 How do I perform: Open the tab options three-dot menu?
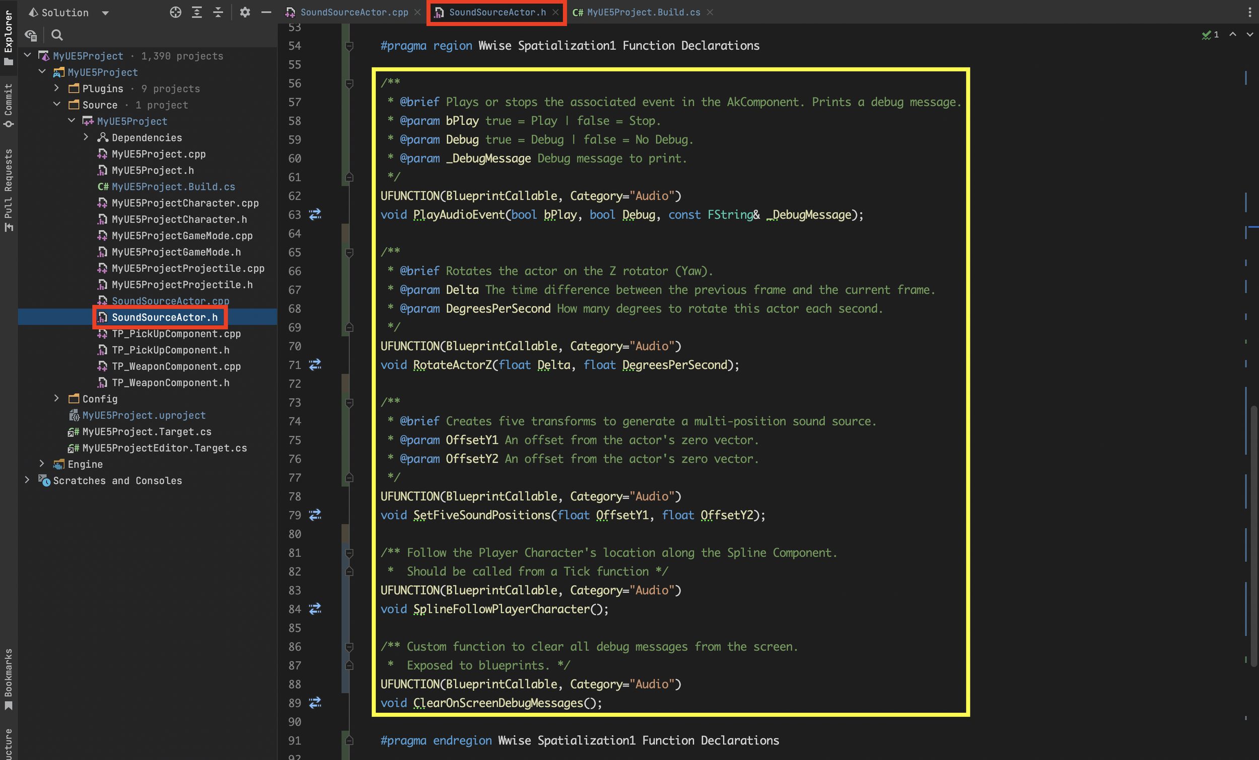[1249, 12]
